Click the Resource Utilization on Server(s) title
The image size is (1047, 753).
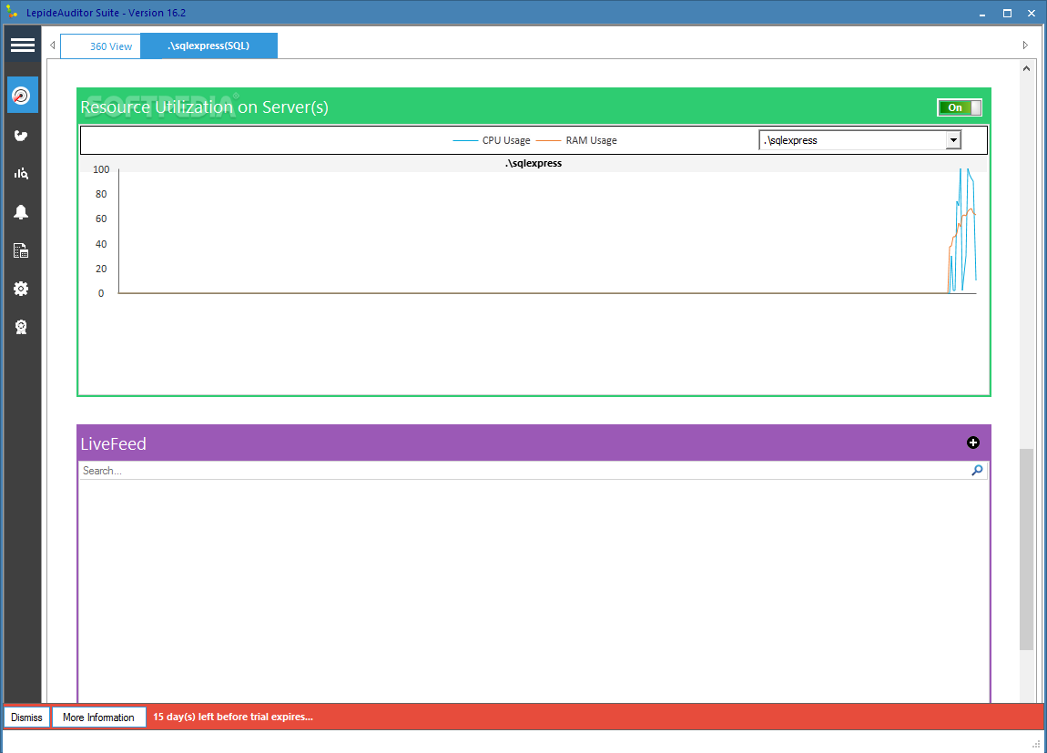[x=204, y=107]
